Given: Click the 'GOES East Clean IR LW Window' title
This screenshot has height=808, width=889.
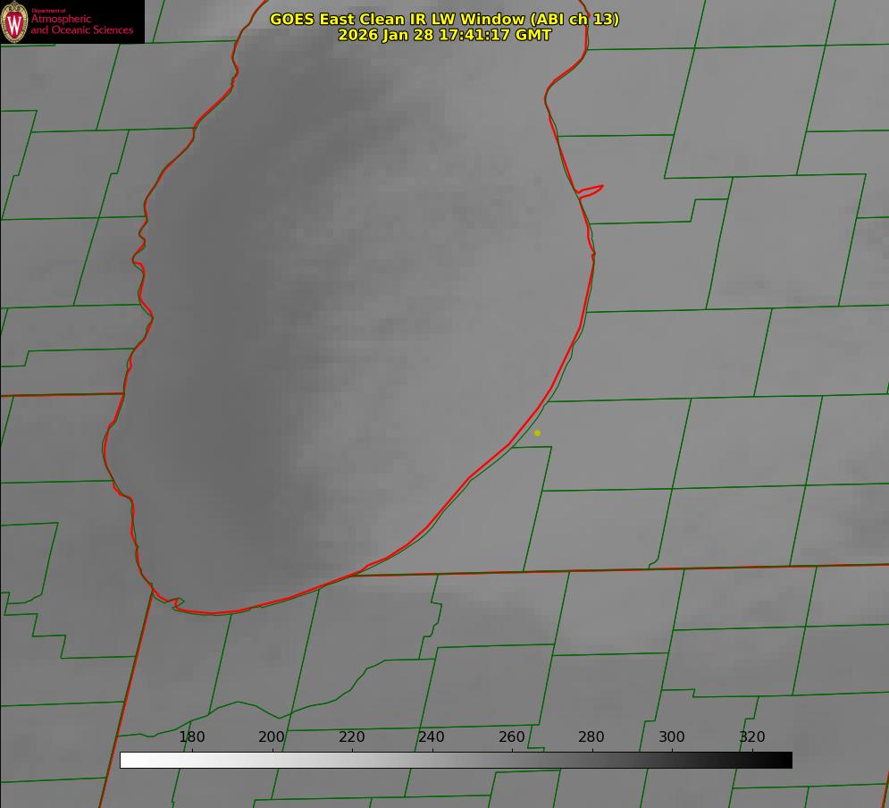Looking at the screenshot, I should [x=444, y=19].
